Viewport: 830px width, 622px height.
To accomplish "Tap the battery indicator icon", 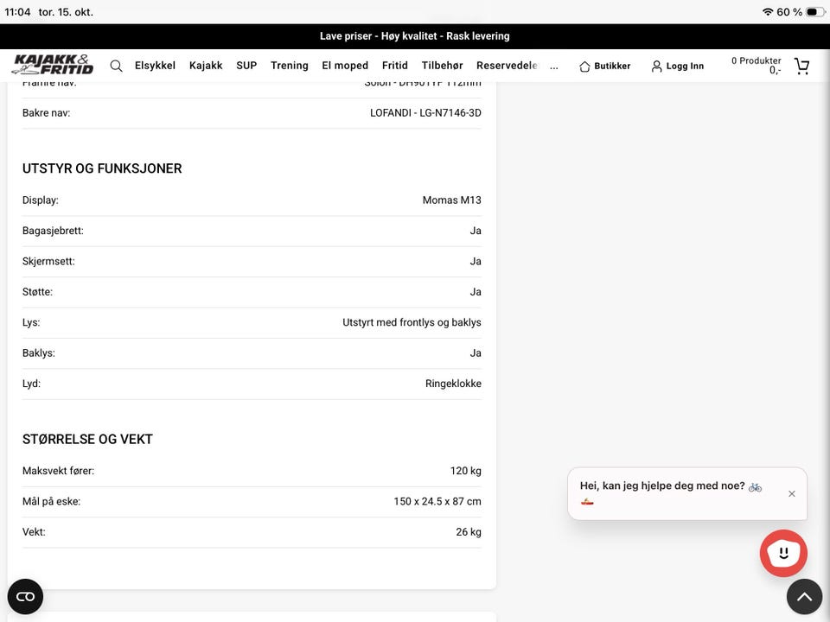I will (814, 11).
